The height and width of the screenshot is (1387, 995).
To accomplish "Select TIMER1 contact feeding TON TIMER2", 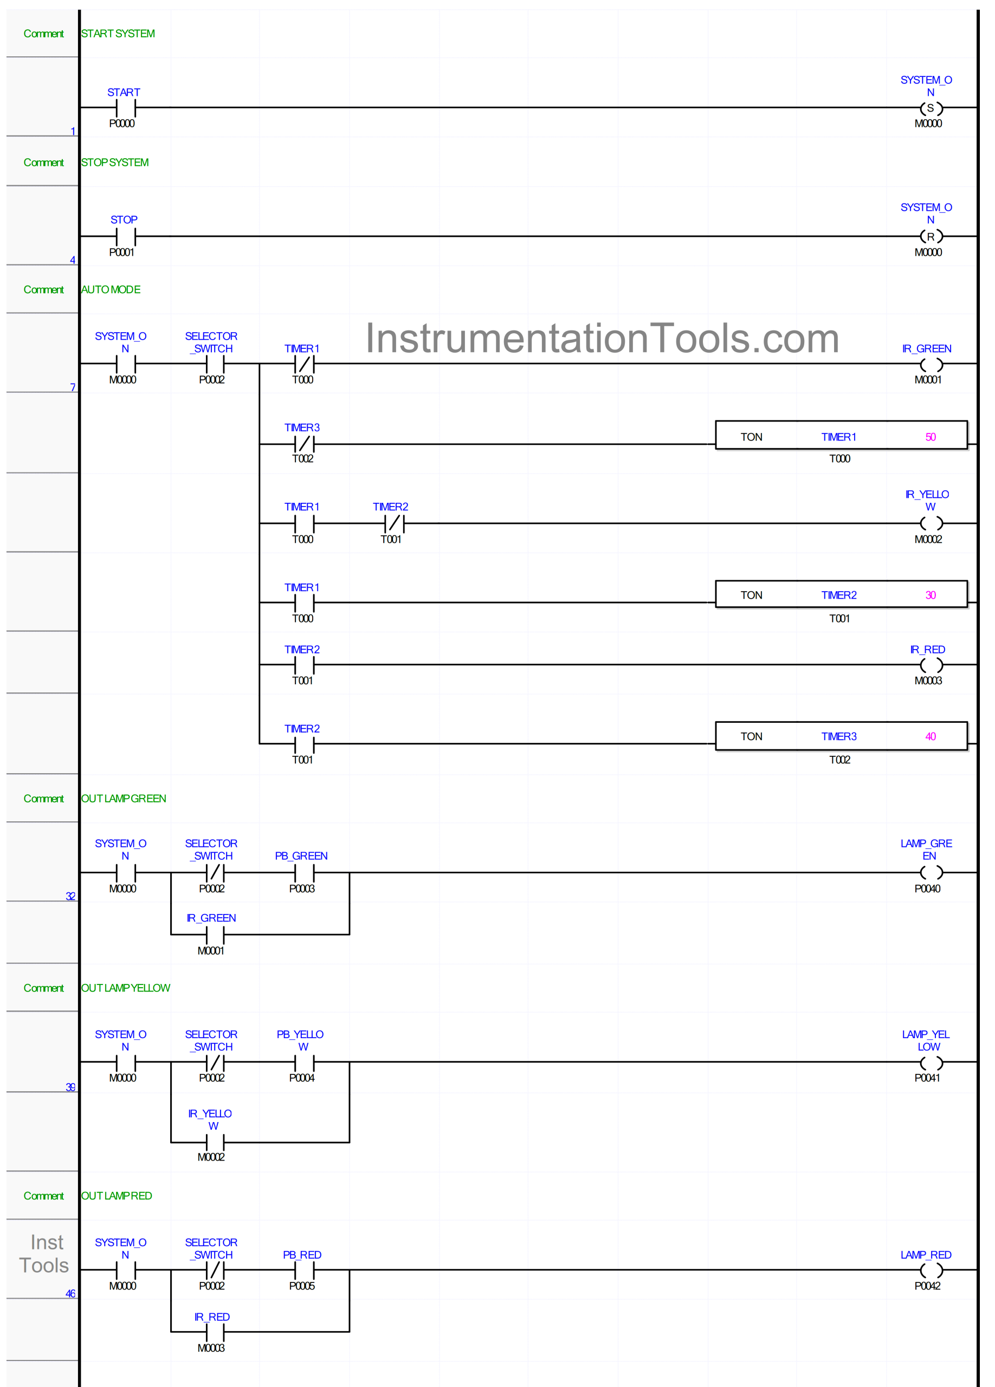I will point(304,603).
